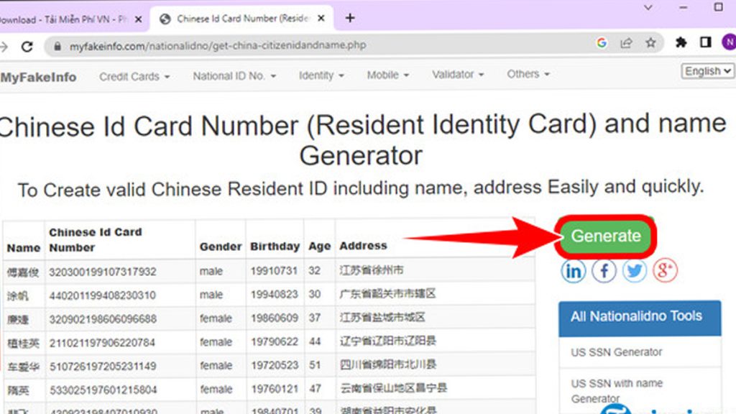Share the page via the Facebook icon
The width and height of the screenshot is (736, 414).
604,271
